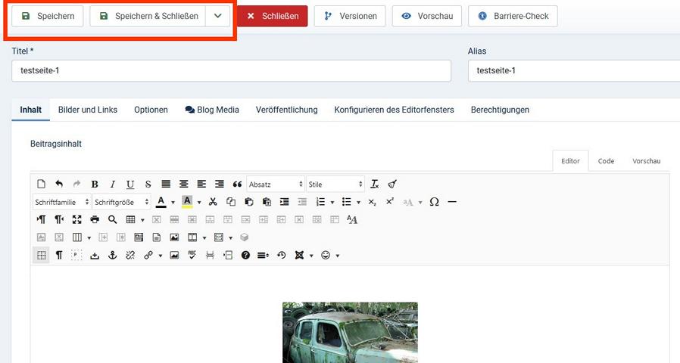Screen dimensions: 680x363
Task: Apply the black text color swatch
Action: 161,202
